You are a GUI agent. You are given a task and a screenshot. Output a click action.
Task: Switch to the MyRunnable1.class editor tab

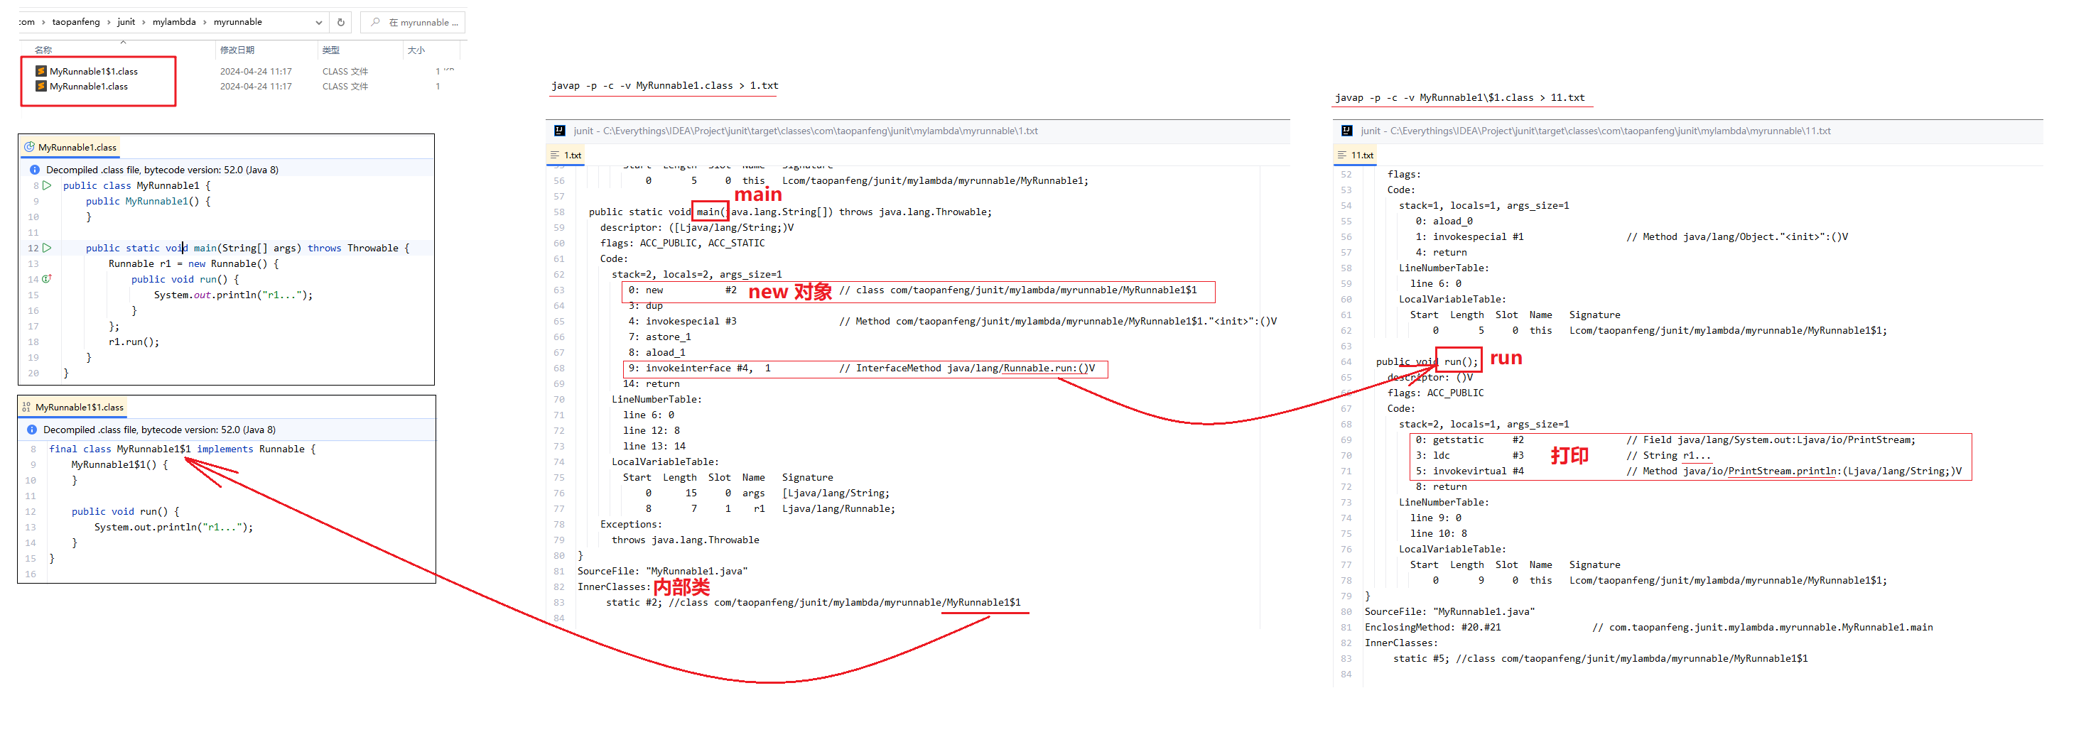pyautogui.click(x=70, y=147)
